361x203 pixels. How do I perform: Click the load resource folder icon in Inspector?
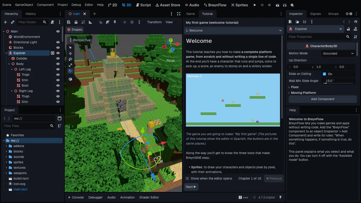coord(297,22)
